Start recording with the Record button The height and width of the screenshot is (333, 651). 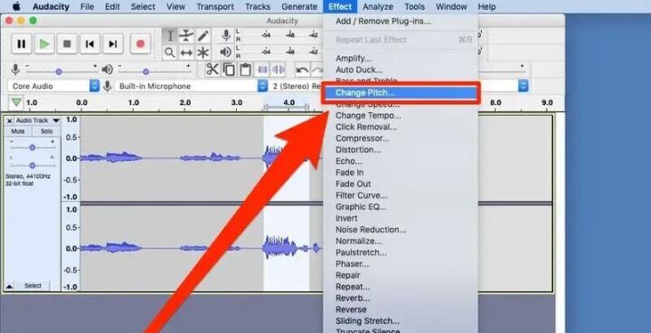[140, 44]
